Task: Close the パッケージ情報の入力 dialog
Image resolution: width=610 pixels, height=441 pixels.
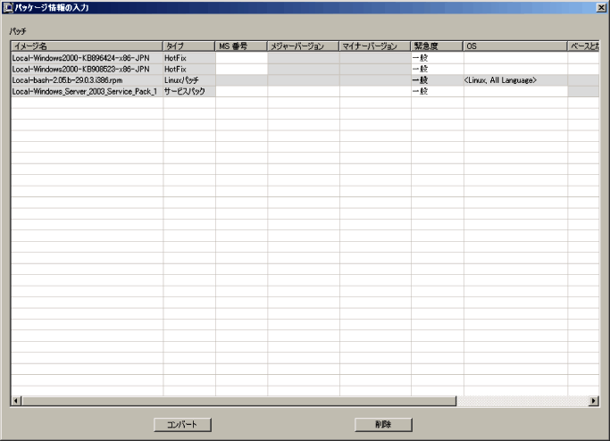Action: click(601, 7)
